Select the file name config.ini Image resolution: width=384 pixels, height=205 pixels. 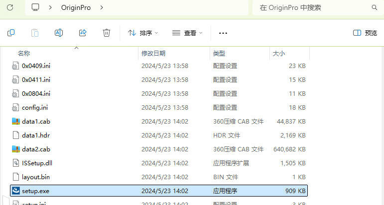[35, 108]
